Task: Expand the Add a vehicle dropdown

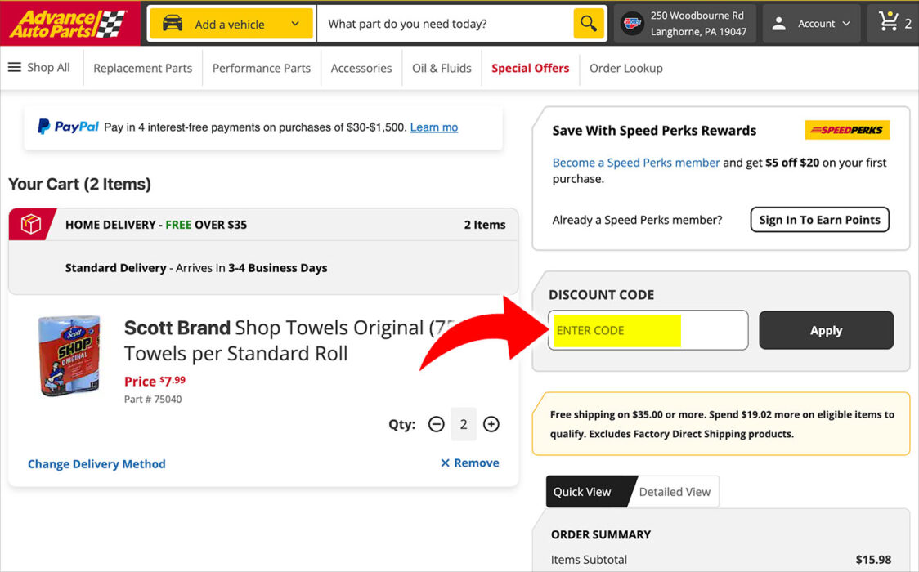Action: click(295, 24)
